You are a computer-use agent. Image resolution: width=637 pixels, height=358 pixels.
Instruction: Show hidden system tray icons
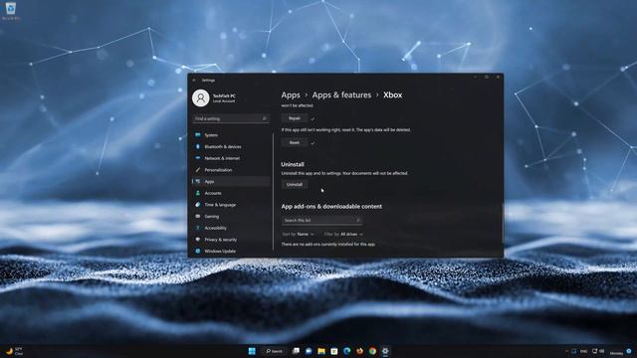(566, 351)
